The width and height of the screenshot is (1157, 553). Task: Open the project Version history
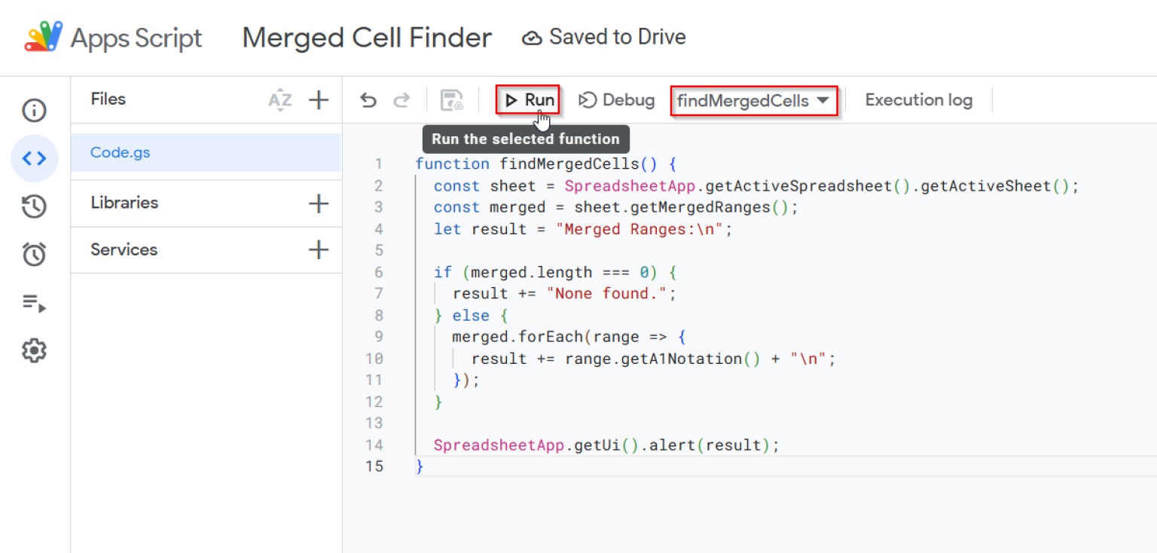point(33,206)
